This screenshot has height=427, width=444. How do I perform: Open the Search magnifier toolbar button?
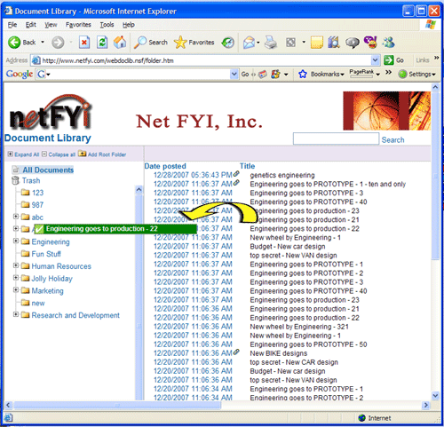click(x=150, y=43)
